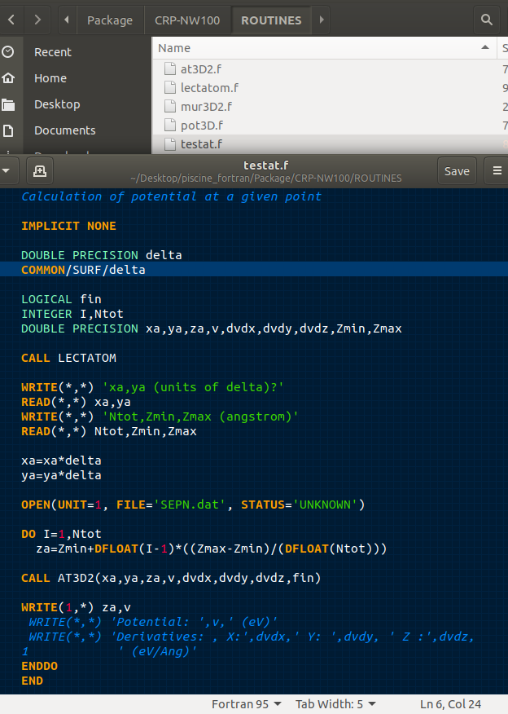Image resolution: width=508 pixels, height=714 pixels.
Task: Open Recent in the sidebar
Action: [53, 52]
